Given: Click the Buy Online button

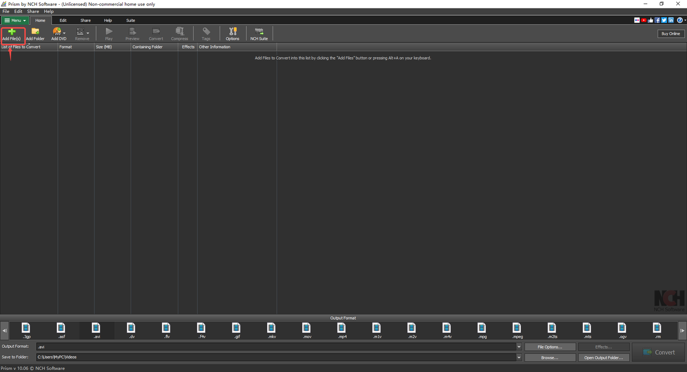Looking at the screenshot, I should 671,34.
